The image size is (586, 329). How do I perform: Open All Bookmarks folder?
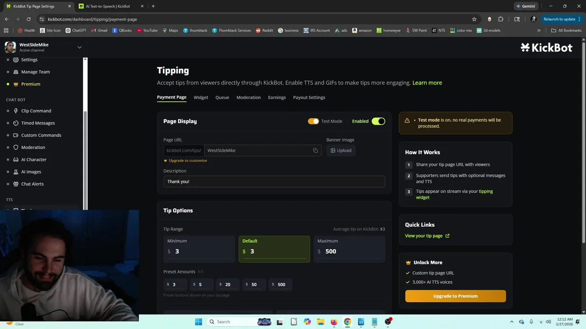566,31
